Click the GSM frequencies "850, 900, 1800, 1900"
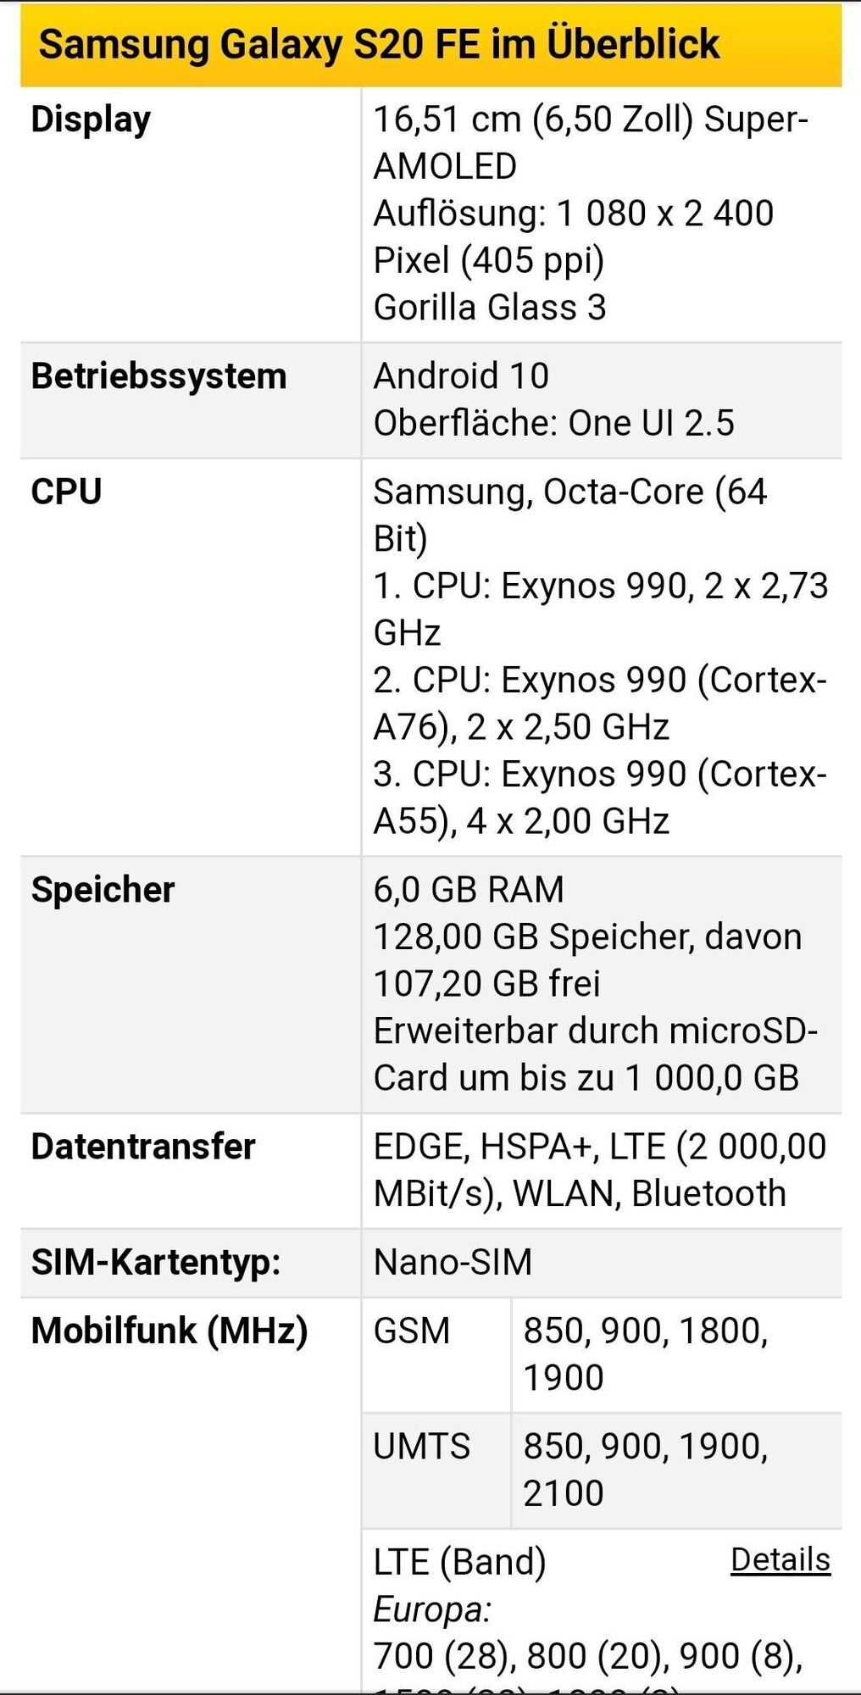Screen dimensions: 861x1695 tap(645, 1353)
